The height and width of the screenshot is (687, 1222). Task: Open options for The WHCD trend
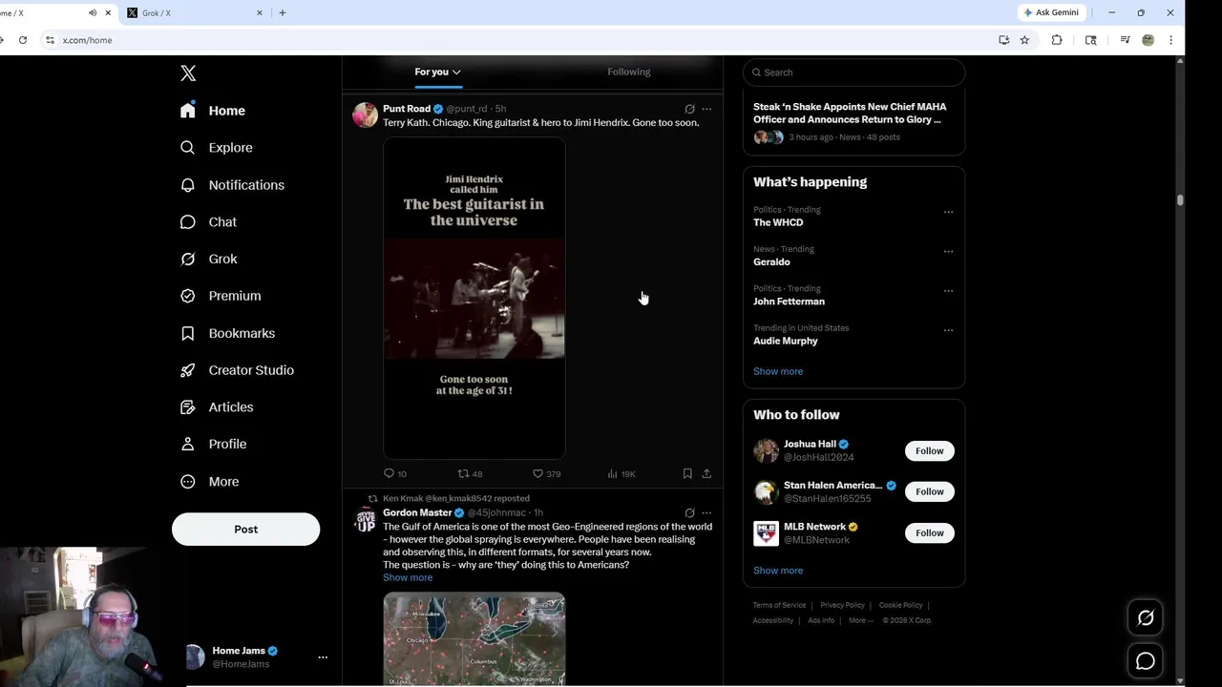coord(948,212)
